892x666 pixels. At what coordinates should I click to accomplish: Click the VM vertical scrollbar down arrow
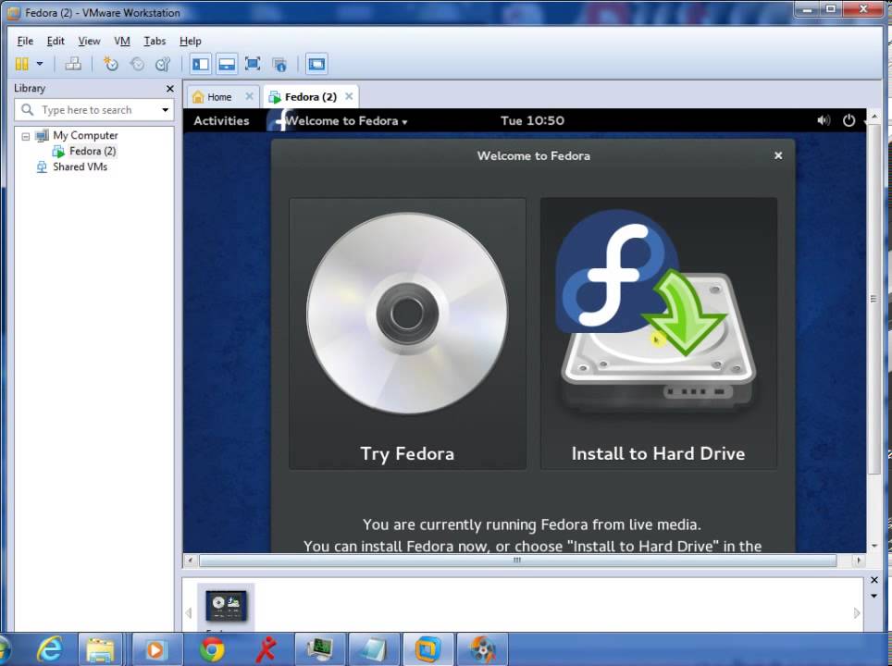pyautogui.click(x=873, y=546)
